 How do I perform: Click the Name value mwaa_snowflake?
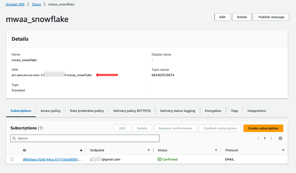pos(24,60)
